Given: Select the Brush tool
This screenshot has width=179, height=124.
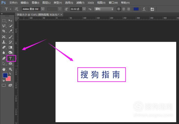Looking at the screenshot, I should pos(10,37).
